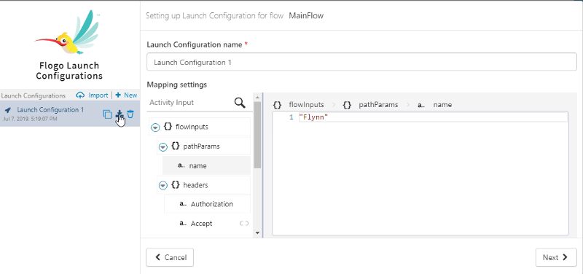583x274 pixels.
Task: Click the tree vertical scrollbar thumb
Action: point(257,135)
